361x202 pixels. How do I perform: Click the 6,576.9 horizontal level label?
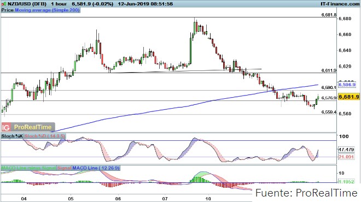pyautogui.click(x=329, y=98)
